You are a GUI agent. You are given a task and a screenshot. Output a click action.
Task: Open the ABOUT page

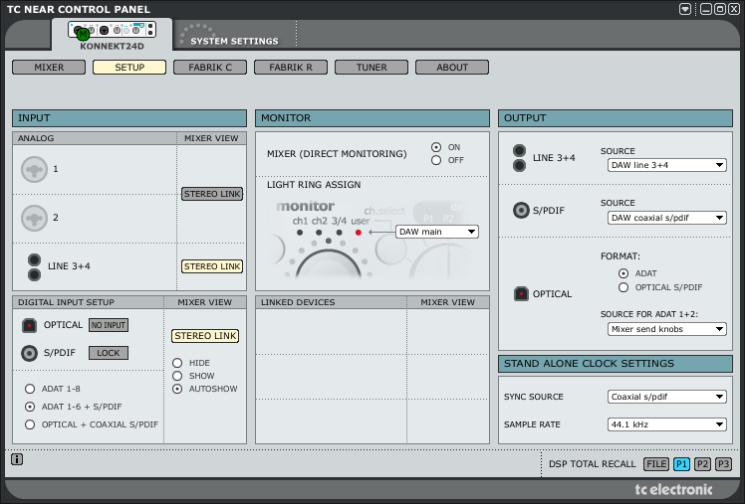(x=452, y=68)
